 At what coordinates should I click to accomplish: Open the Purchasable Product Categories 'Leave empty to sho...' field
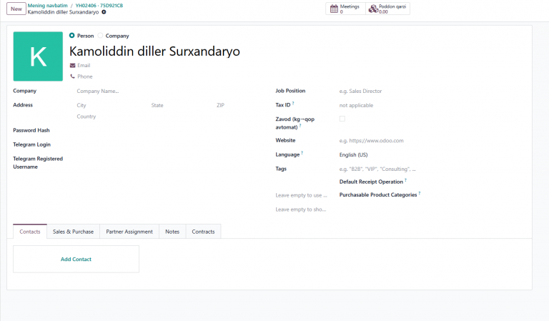point(301,209)
